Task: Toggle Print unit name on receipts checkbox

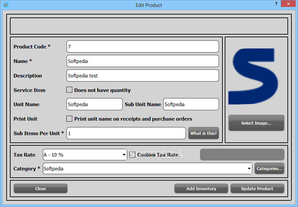Action: tap(69, 119)
